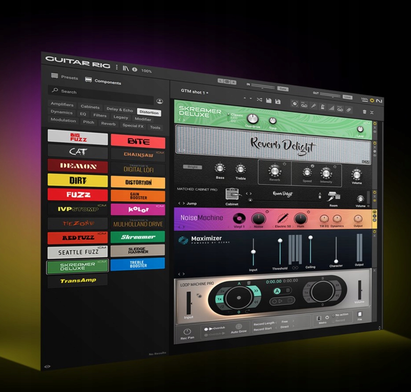
Task: Toggle Skreamer Deluxe component power button
Action: pos(375,123)
